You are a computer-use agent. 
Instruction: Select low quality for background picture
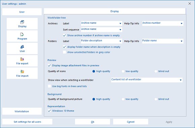[x=123, y=99]
